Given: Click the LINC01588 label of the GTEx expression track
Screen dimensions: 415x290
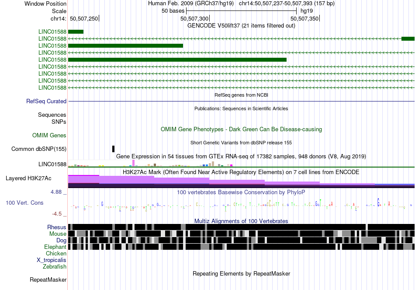Looking at the screenshot, I should pos(52,164).
